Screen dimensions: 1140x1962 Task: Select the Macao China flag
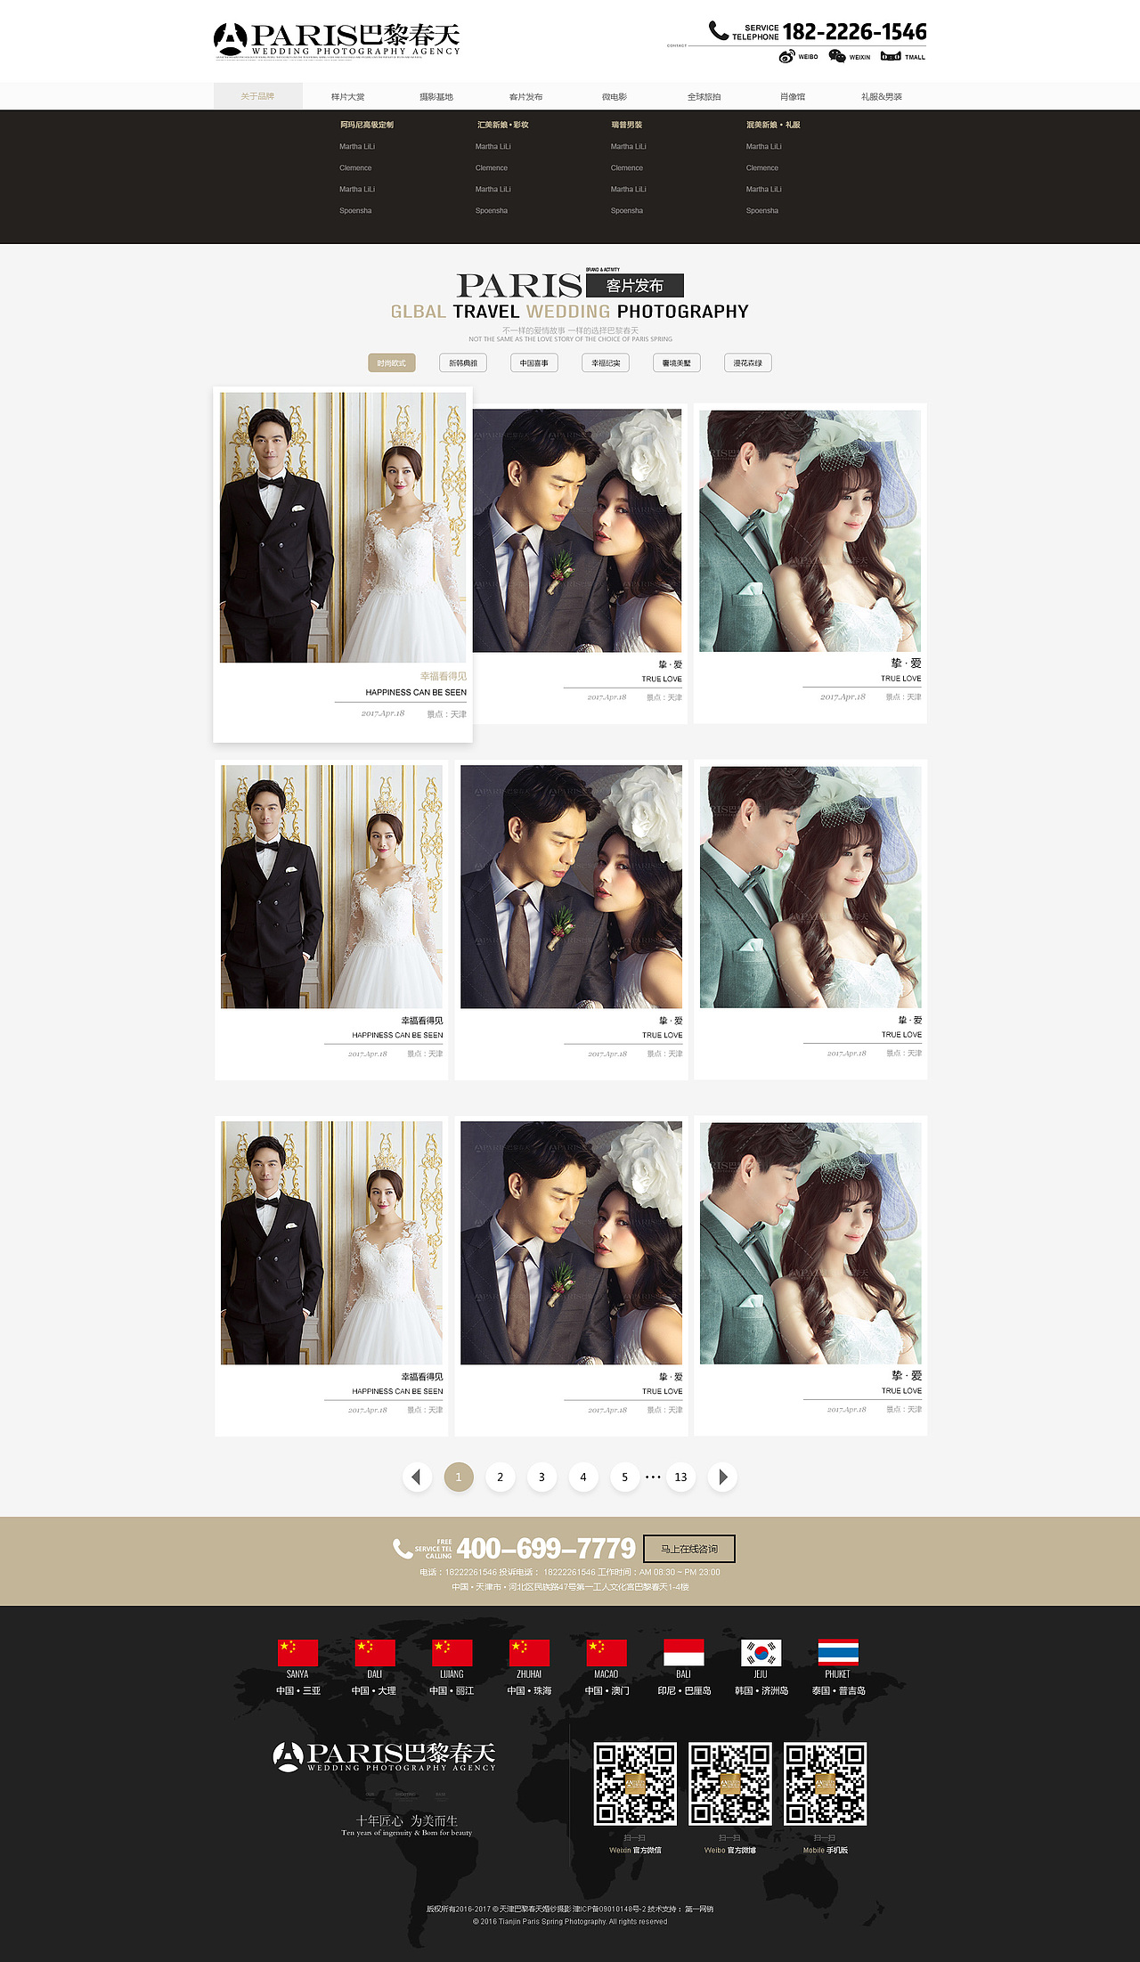pos(607,1652)
